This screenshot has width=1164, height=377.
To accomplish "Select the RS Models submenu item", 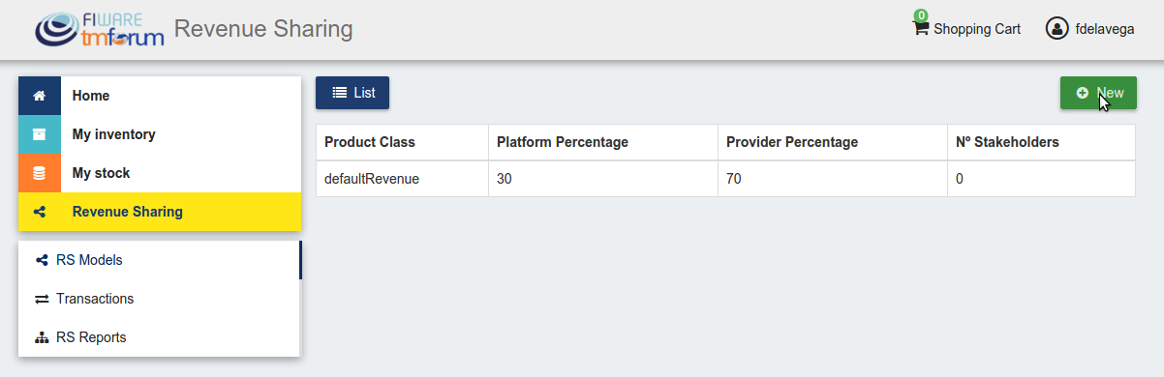I will tap(160, 260).
